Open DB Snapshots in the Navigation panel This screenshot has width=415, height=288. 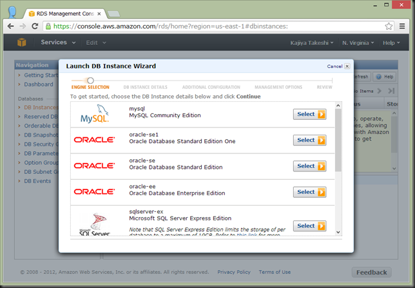coord(41,135)
